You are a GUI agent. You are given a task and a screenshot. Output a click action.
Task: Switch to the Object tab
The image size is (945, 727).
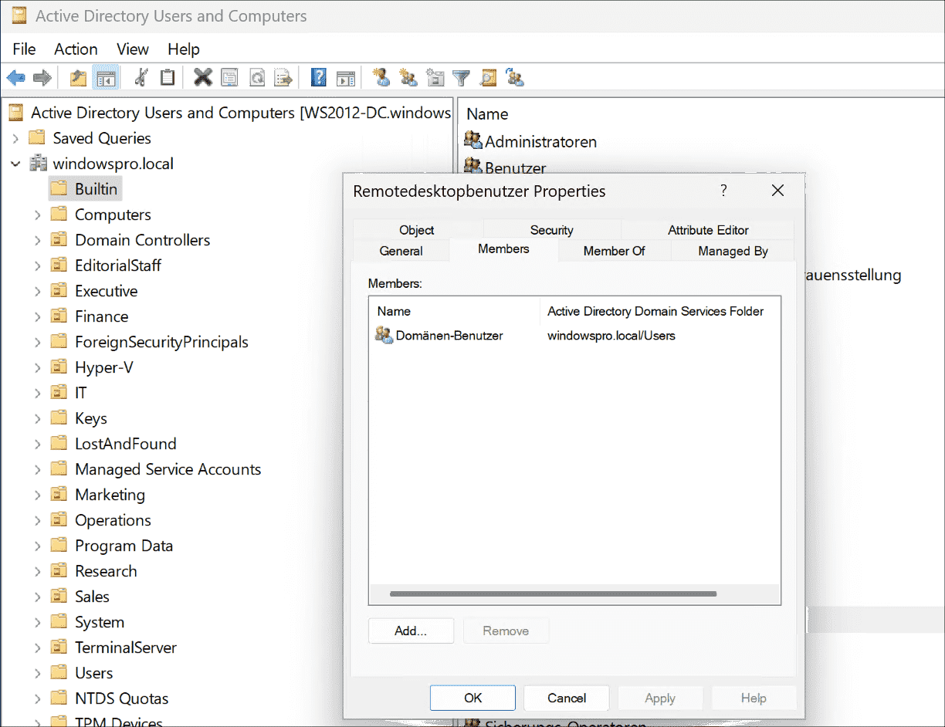pyautogui.click(x=417, y=230)
